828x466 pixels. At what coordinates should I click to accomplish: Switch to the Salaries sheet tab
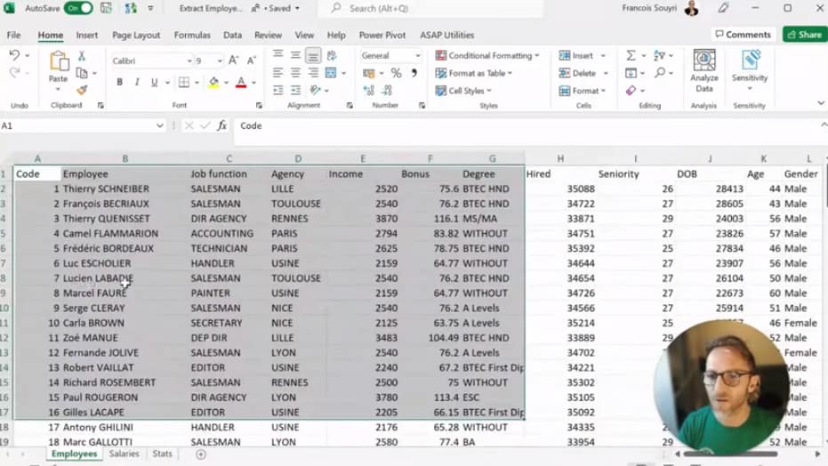tap(124, 454)
